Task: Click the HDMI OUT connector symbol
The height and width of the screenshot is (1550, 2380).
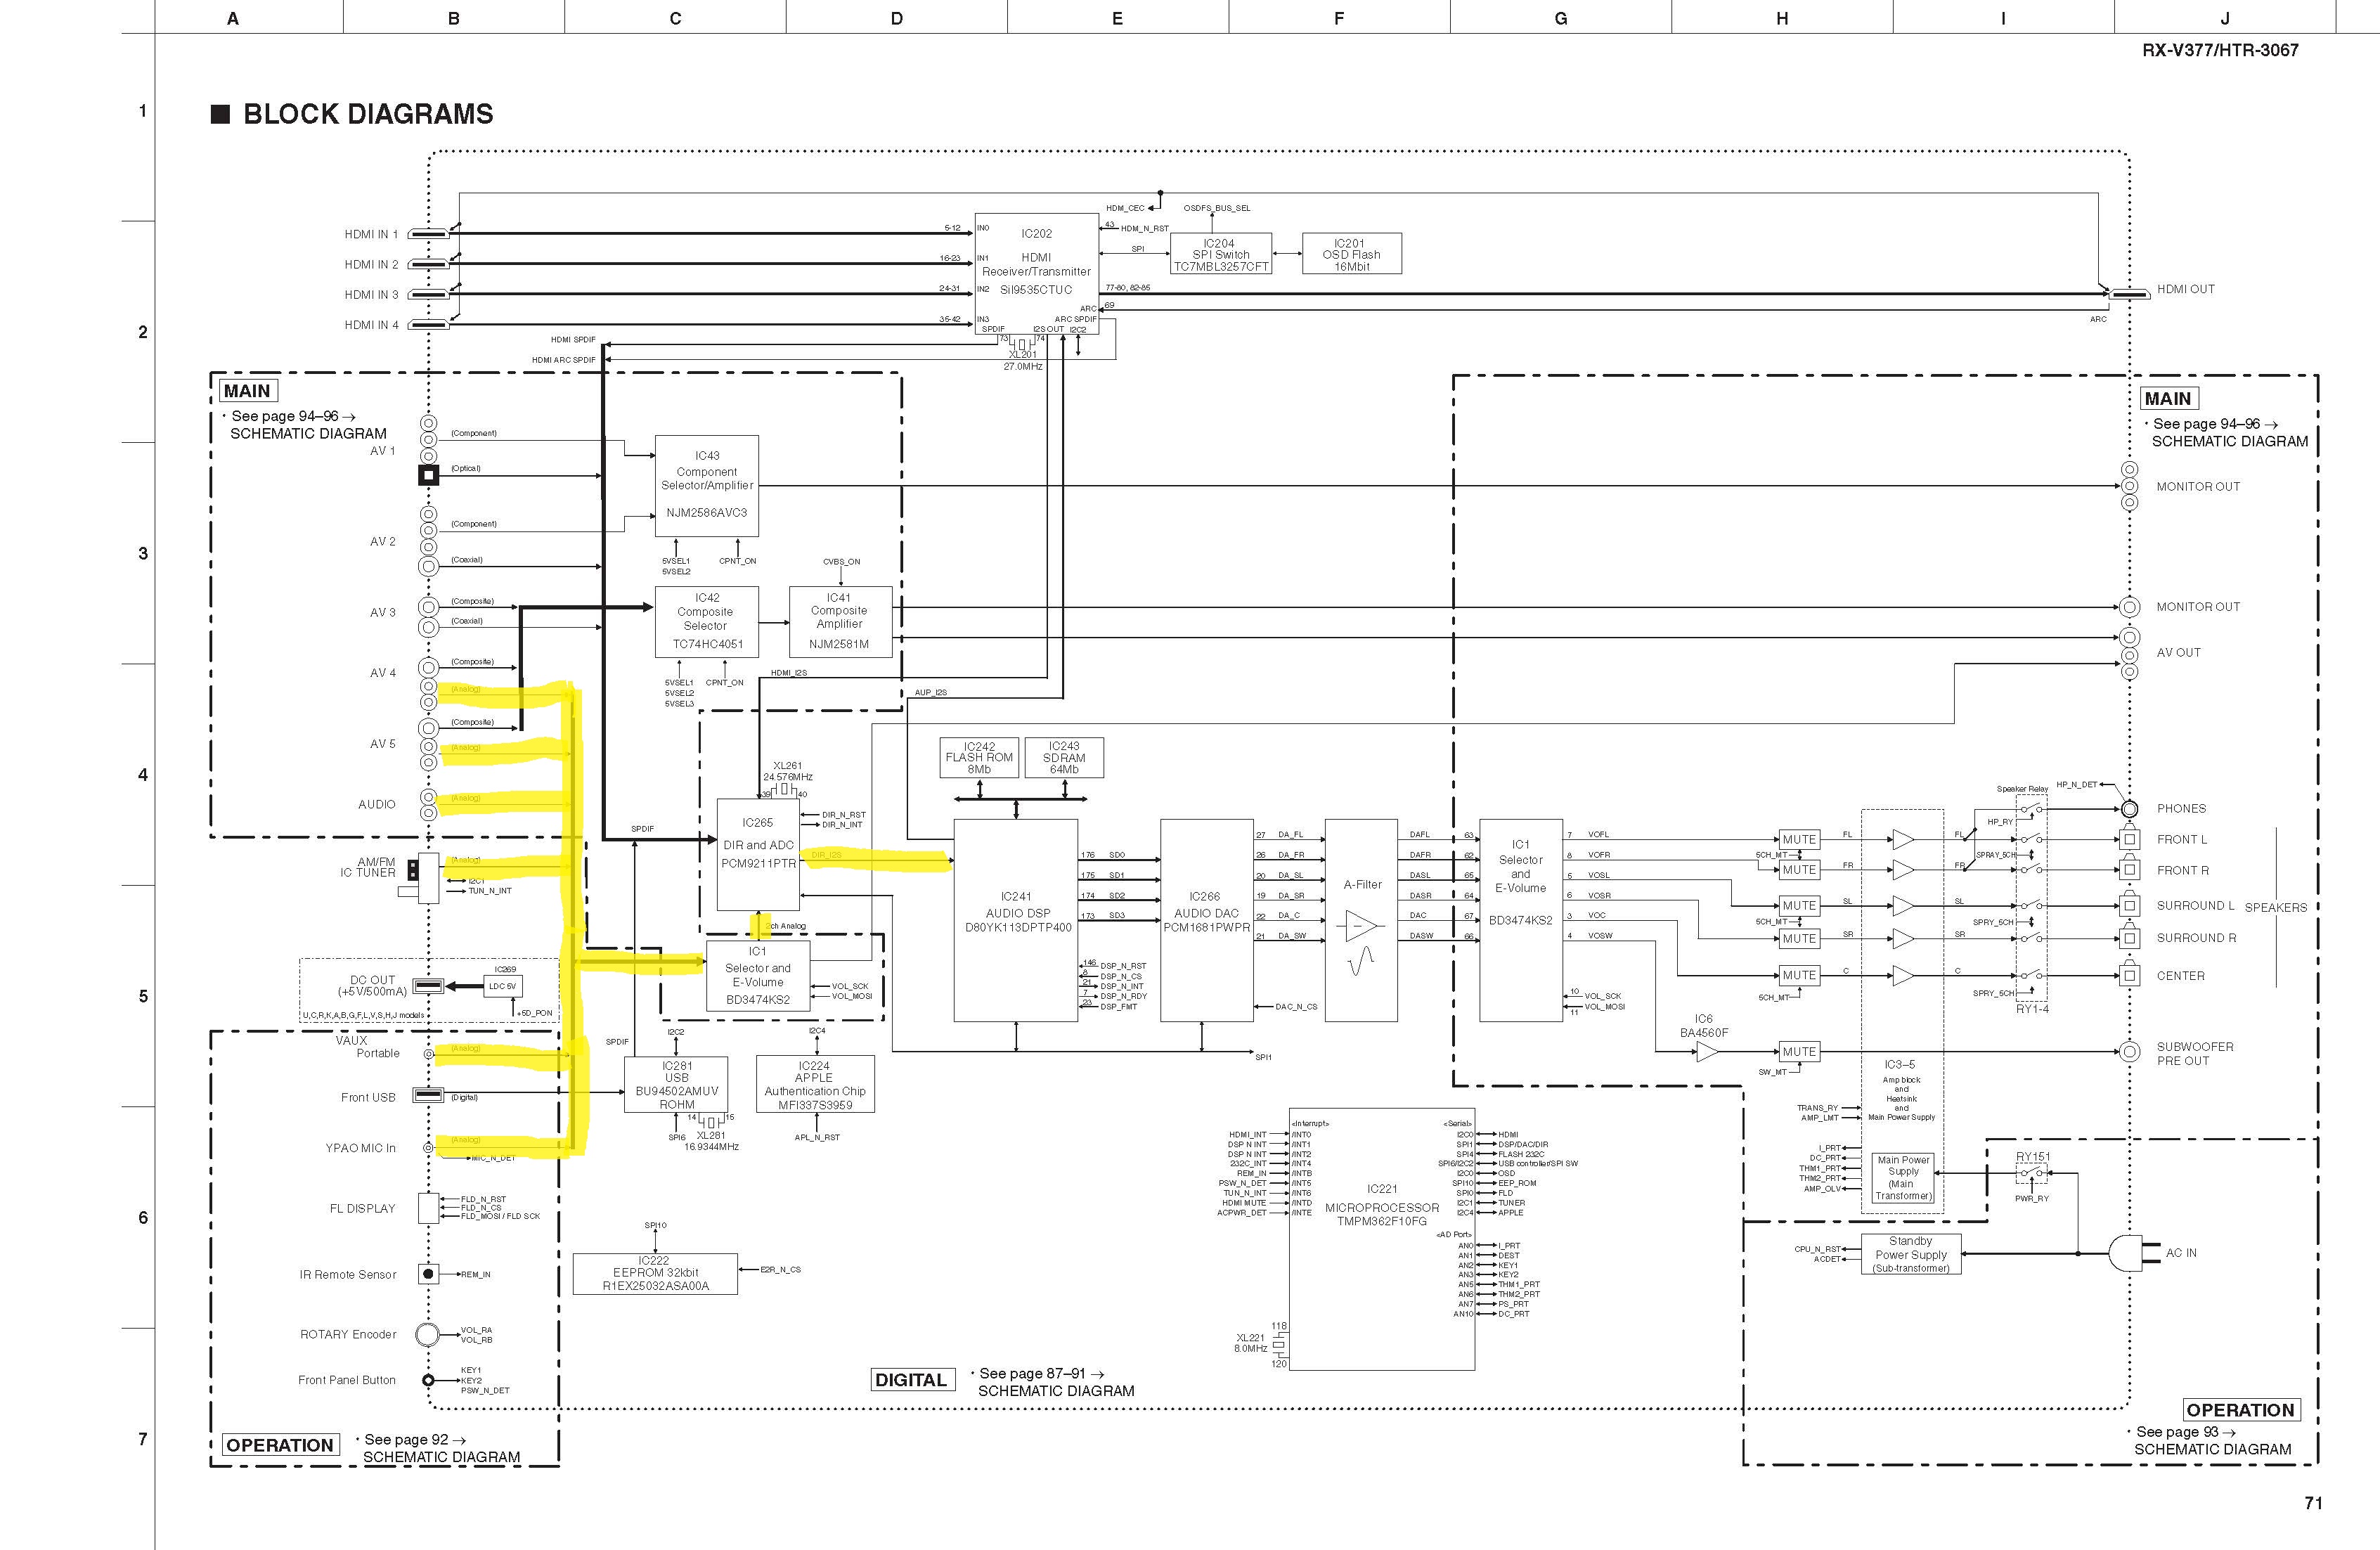Action: [2128, 294]
